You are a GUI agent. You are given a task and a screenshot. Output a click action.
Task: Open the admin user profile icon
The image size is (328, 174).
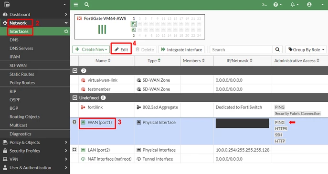[309, 5]
